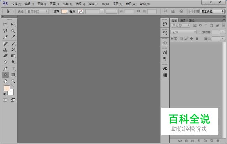Viewport: 227px width, 144px height.
Task: Toggle lock image pixels brush icon
Action: pos(186,39)
